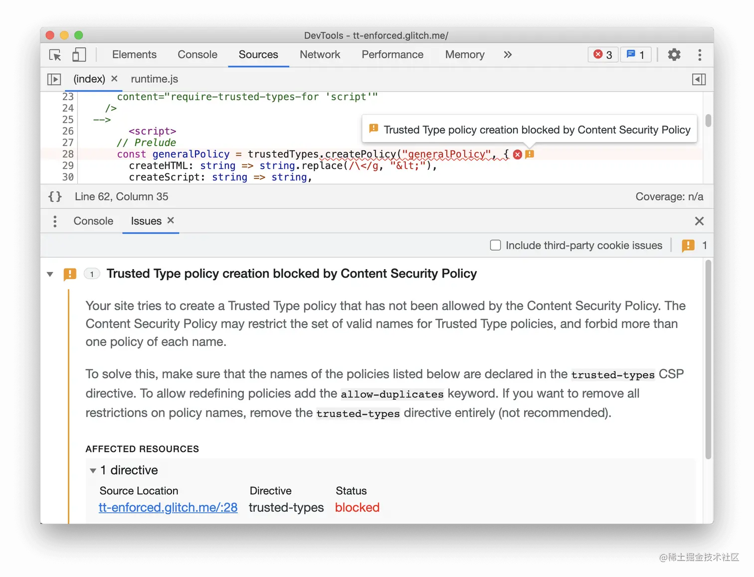
Task: Click the Directive column header
Action: point(270,491)
